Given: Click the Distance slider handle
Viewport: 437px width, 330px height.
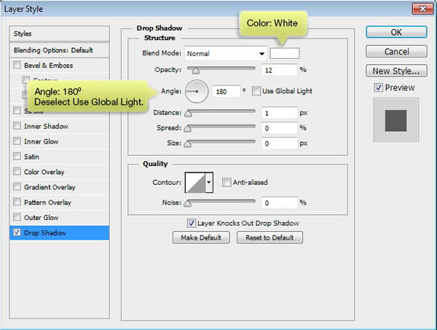Looking at the screenshot, I should point(189,114).
